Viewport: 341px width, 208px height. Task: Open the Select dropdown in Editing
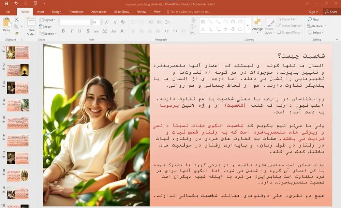pyautogui.click(x=316, y=32)
